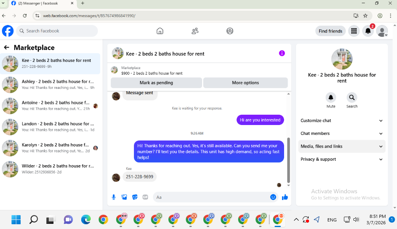Open Windows Start menu
The width and height of the screenshot is (397, 229).
(16, 219)
